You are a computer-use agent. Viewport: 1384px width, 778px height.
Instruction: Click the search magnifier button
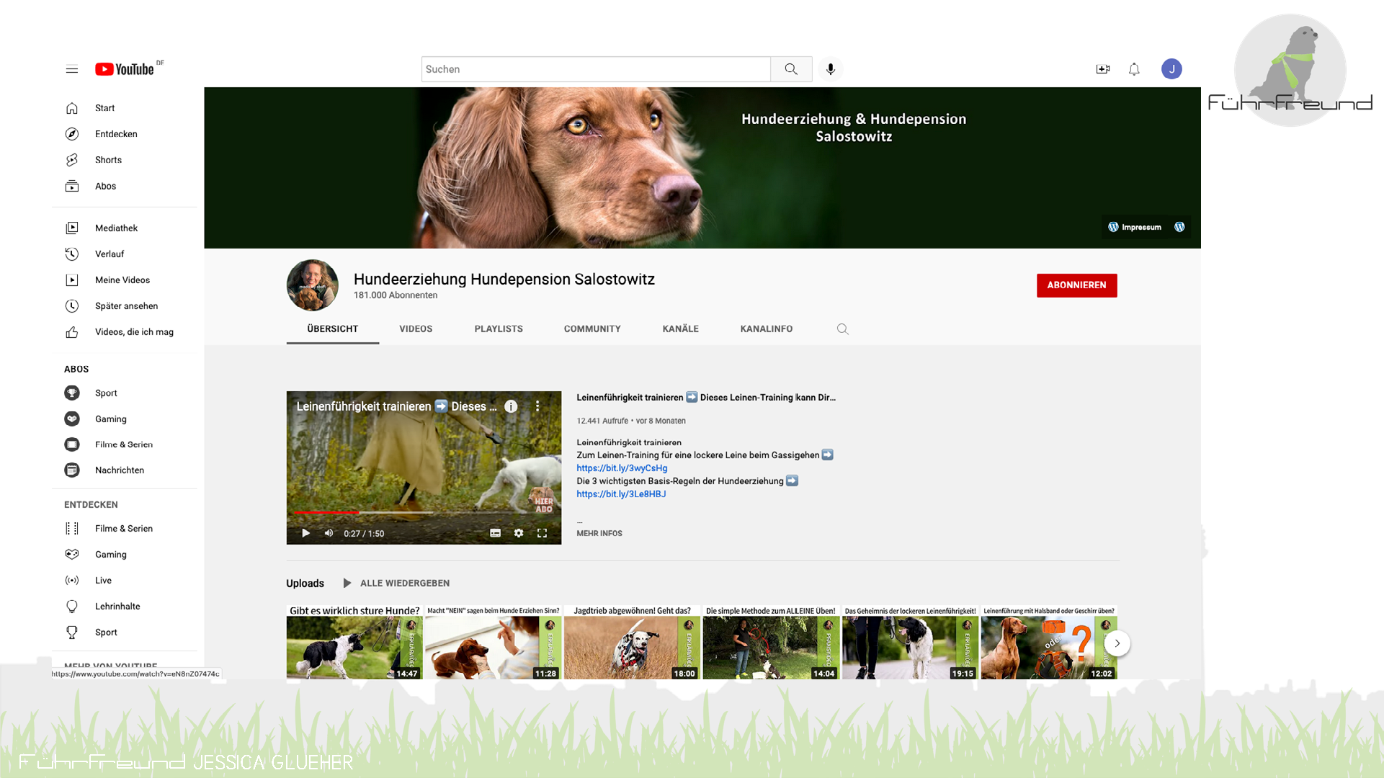pyautogui.click(x=791, y=69)
